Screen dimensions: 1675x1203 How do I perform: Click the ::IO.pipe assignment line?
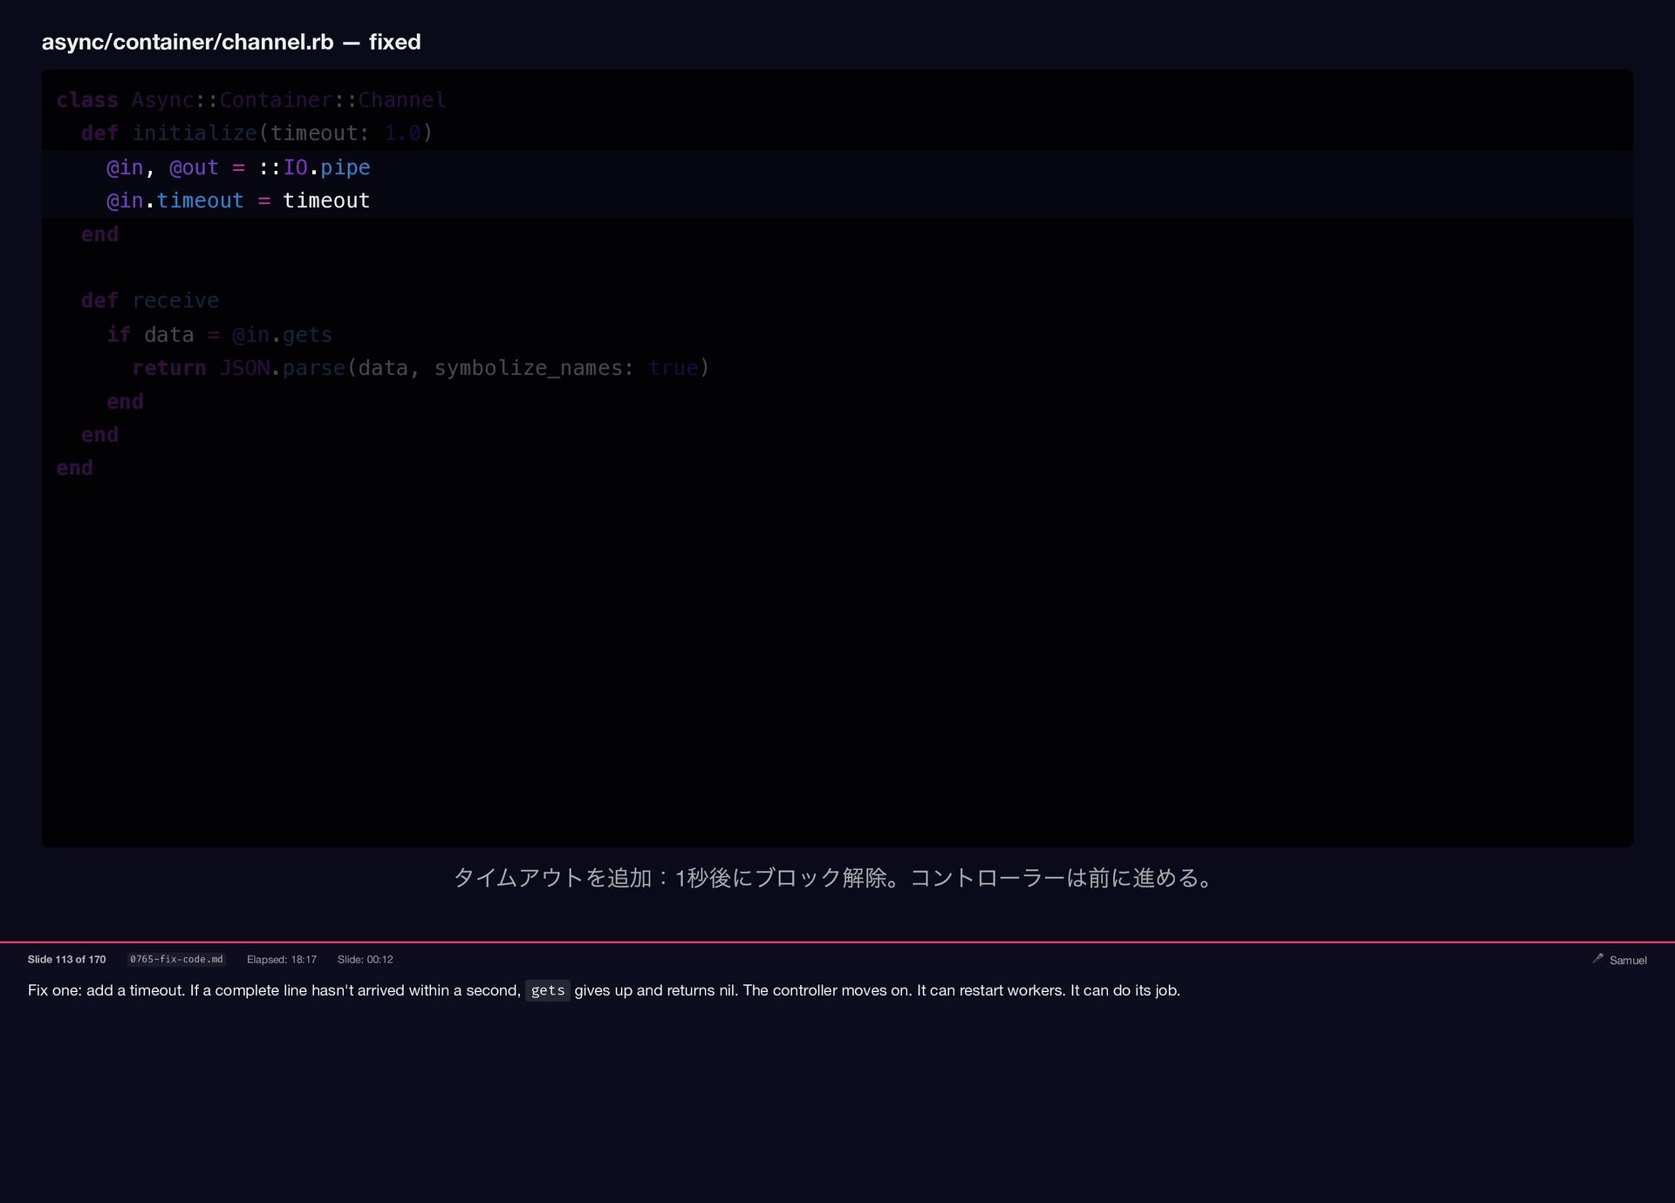point(238,167)
